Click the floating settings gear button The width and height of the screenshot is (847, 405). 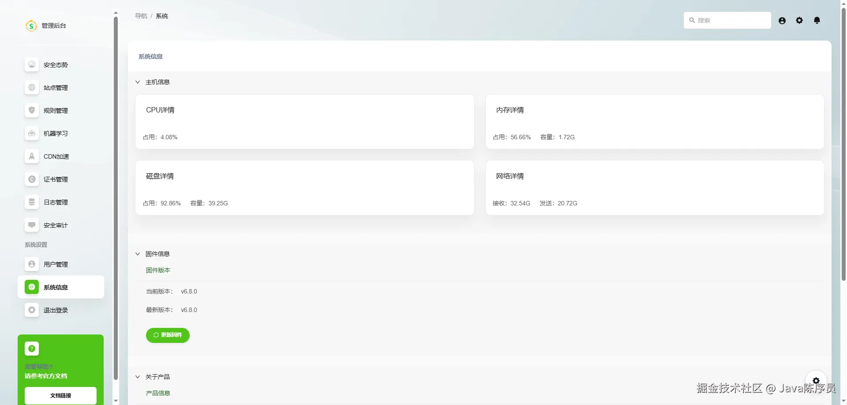click(x=816, y=380)
